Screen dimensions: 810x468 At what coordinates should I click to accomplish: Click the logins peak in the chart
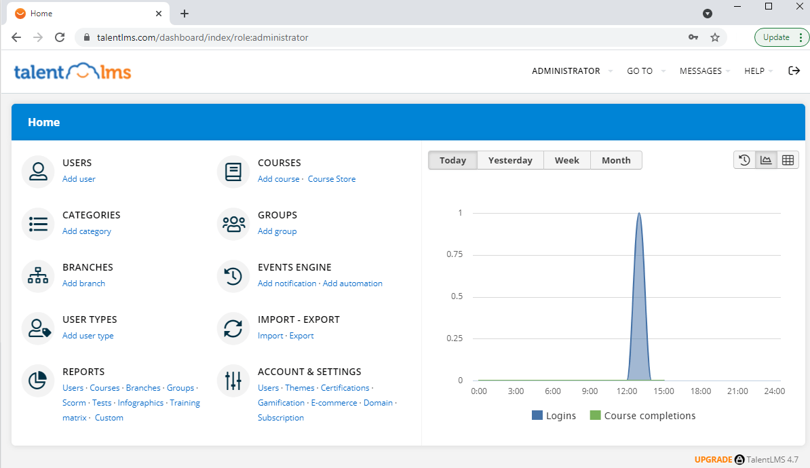point(639,214)
